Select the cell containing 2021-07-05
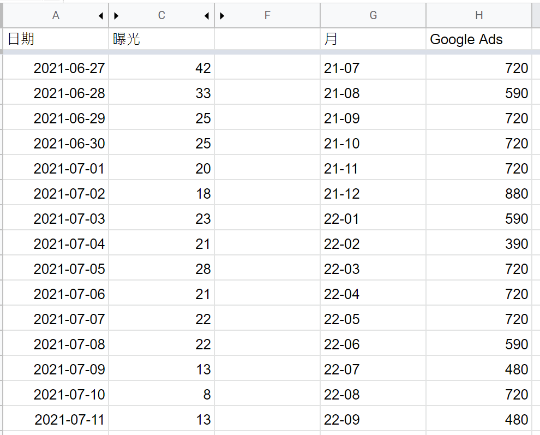540x435 pixels. point(55,269)
